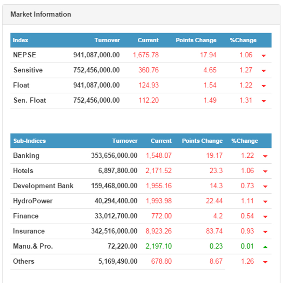Click the Market Information panel title
The image size is (283, 283).
pyautogui.click(x=41, y=14)
